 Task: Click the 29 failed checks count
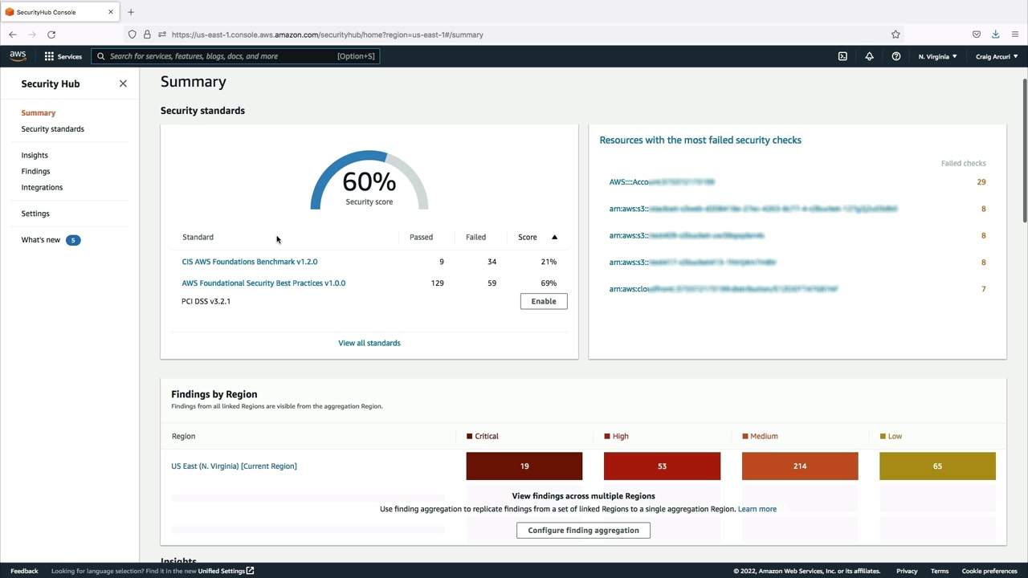click(x=981, y=182)
